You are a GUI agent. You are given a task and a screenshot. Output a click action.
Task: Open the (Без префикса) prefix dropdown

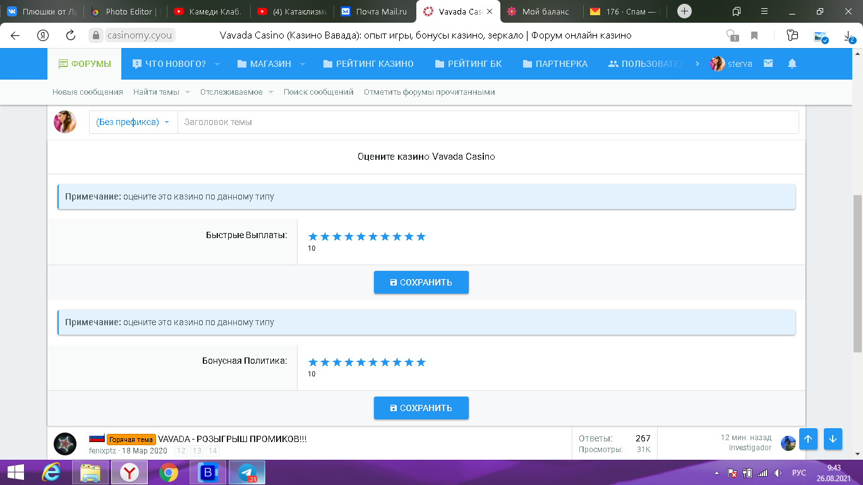(x=133, y=122)
